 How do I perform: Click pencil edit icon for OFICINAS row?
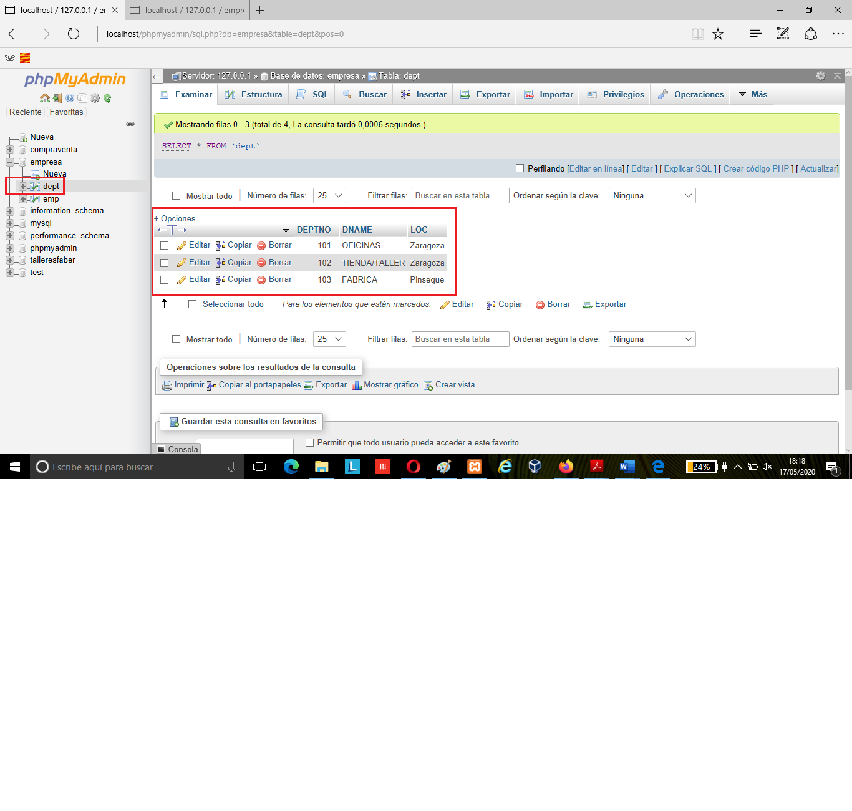click(x=182, y=246)
